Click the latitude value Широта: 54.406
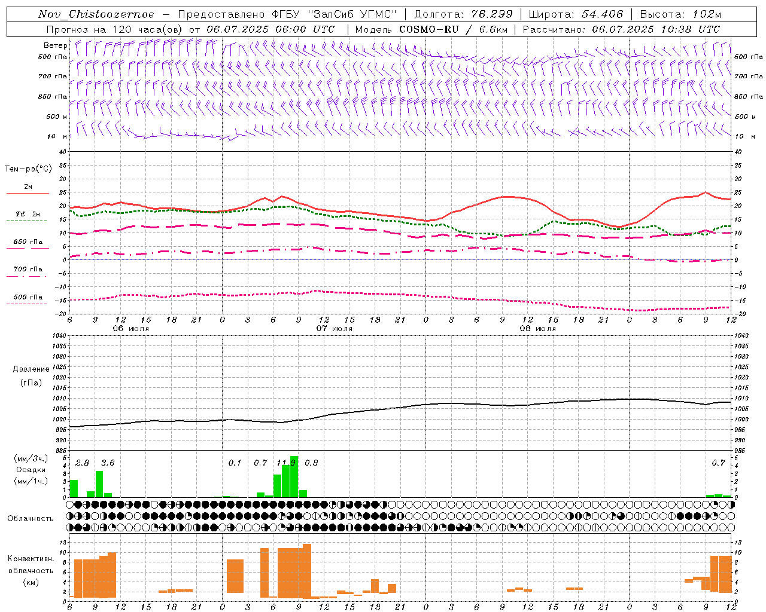 click(576, 14)
